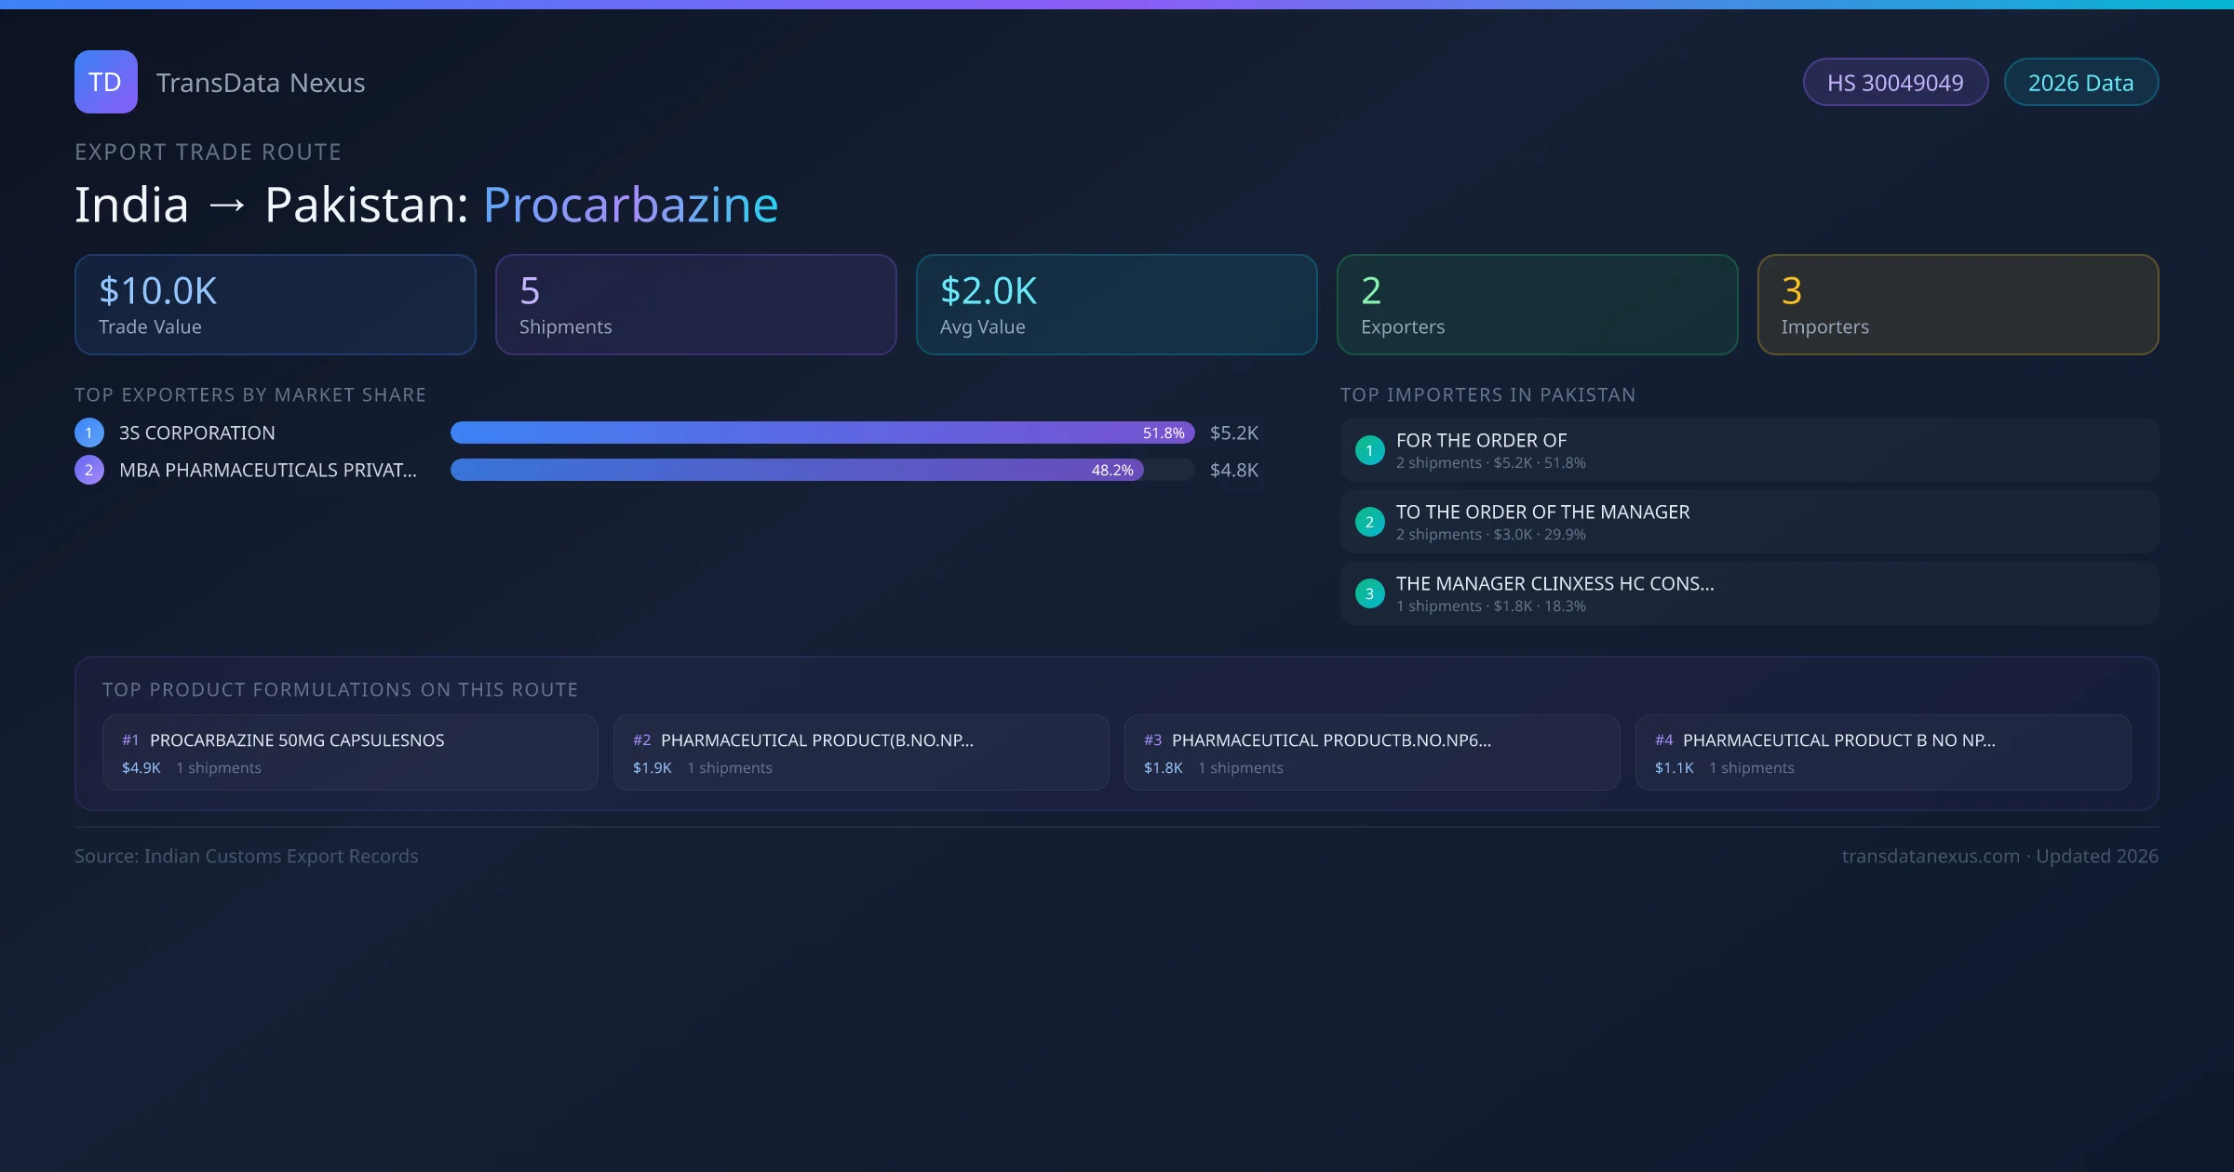Click green rank 1 badge for FOR THE ORDER OF
Screen dimensions: 2234x1172
1369,450
